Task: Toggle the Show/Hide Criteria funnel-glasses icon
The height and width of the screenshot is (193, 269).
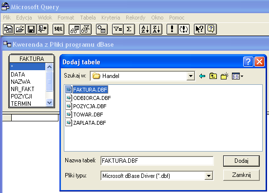Action: [x=86, y=29]
